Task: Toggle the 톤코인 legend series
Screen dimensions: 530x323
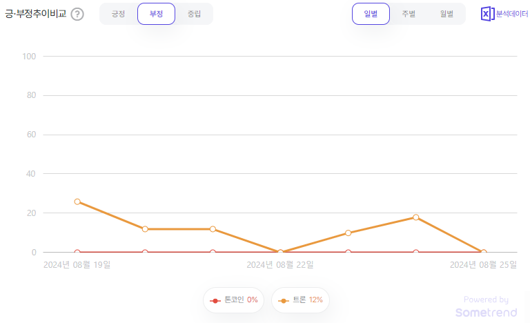Action: 233,300
